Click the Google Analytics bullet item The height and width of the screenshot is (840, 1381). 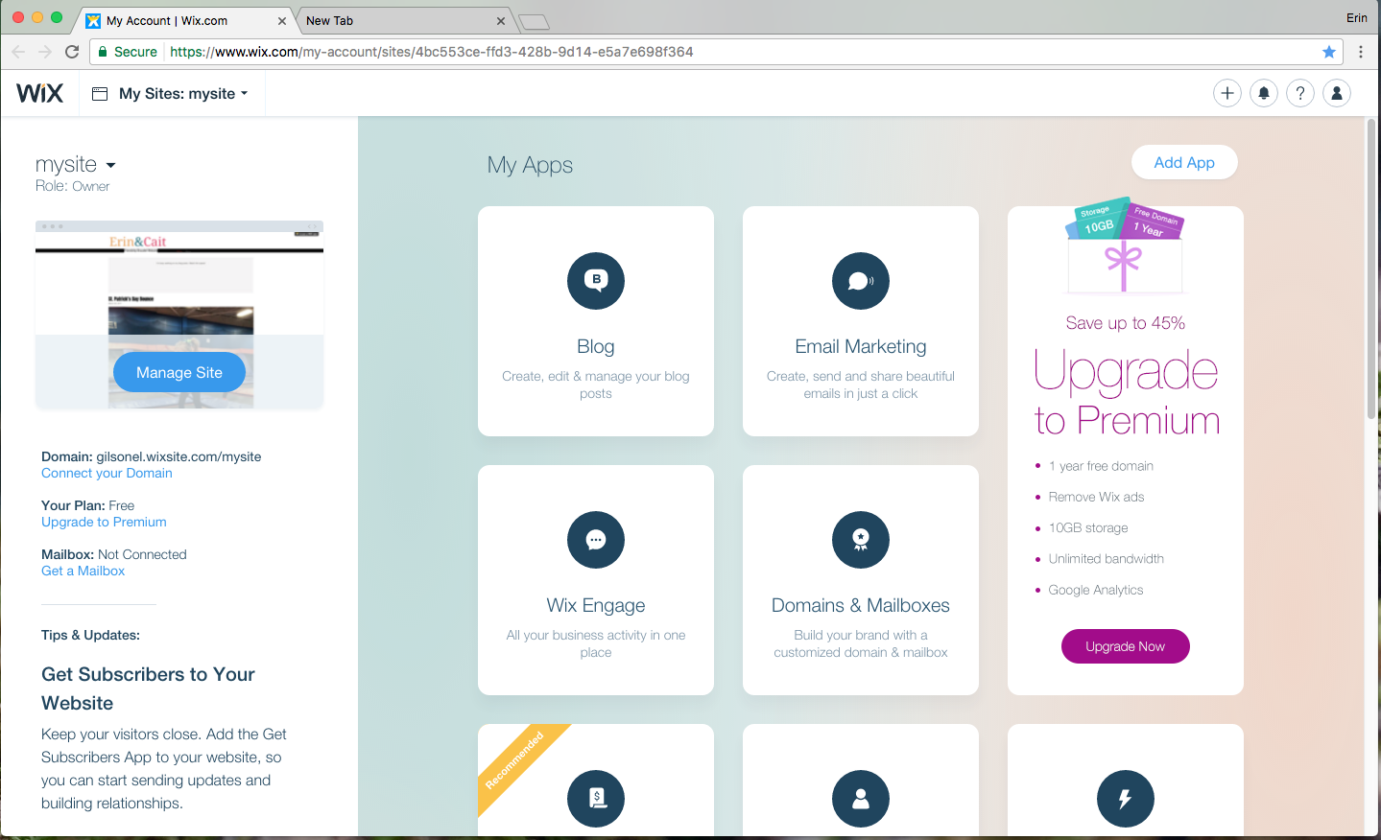coord(1096,590)
